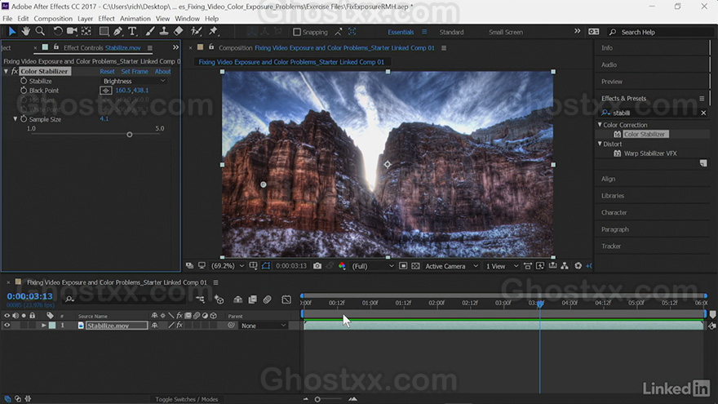Open the Graph Editor icon
The width and height of the screenshot is (718, 404).
coord(286,300)
